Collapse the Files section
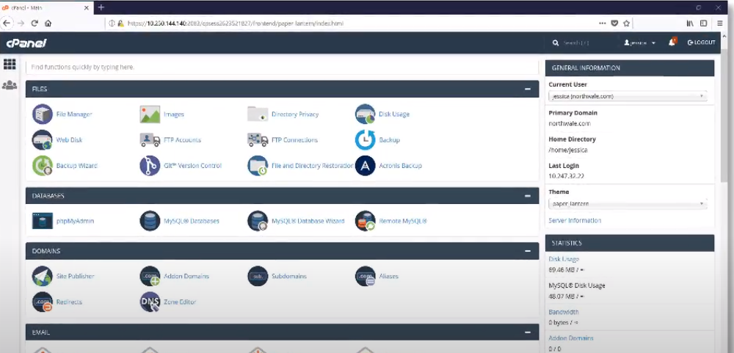734x353 pixels. (528, 89)
